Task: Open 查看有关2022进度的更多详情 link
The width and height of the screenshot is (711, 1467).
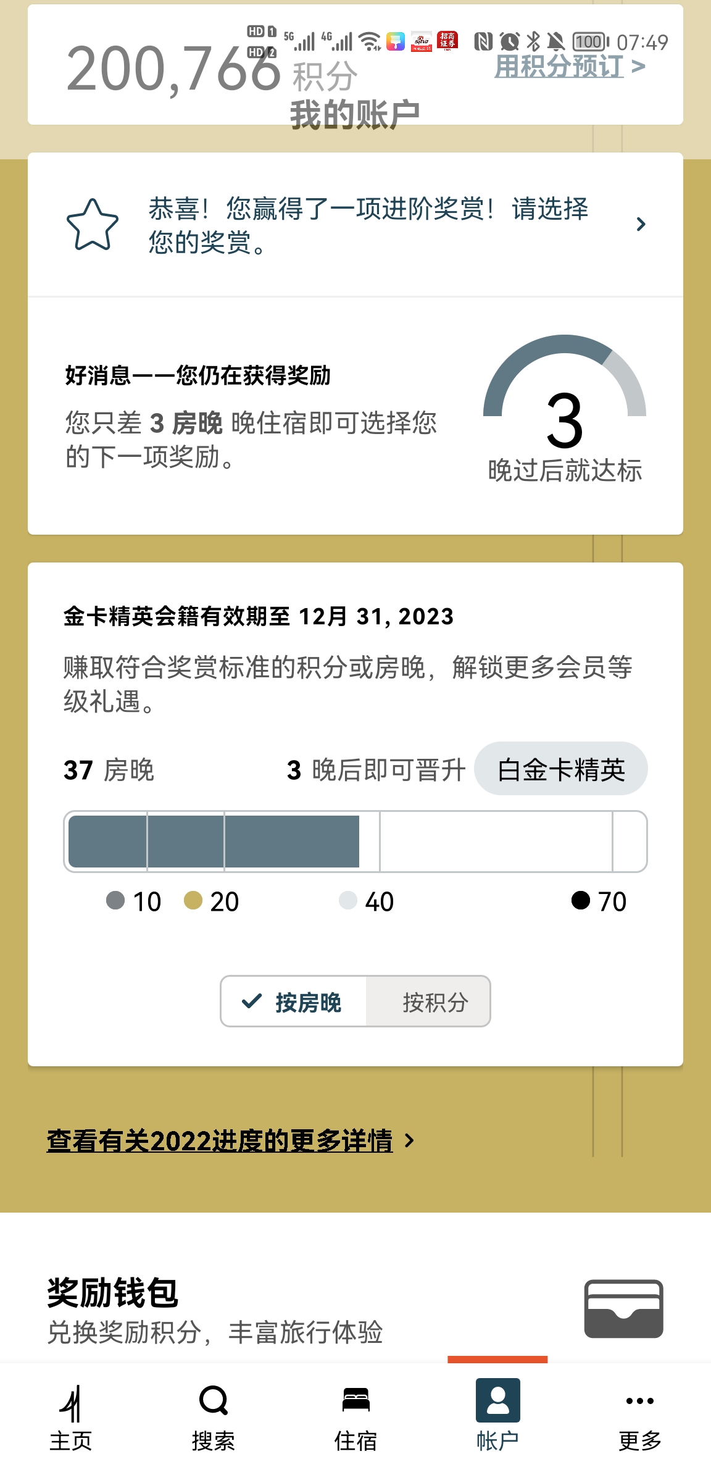Action: pyautogui.click(x=220, y=1140)
